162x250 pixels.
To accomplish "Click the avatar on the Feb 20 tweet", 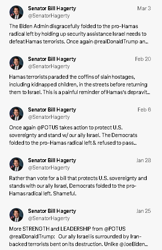I will coord(16,63).
